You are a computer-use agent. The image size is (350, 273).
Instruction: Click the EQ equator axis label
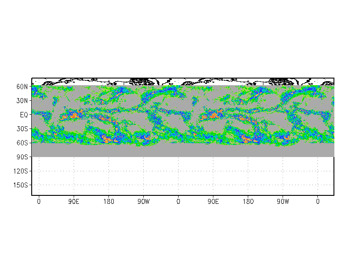pyautogui.click(x=24, y=115)
